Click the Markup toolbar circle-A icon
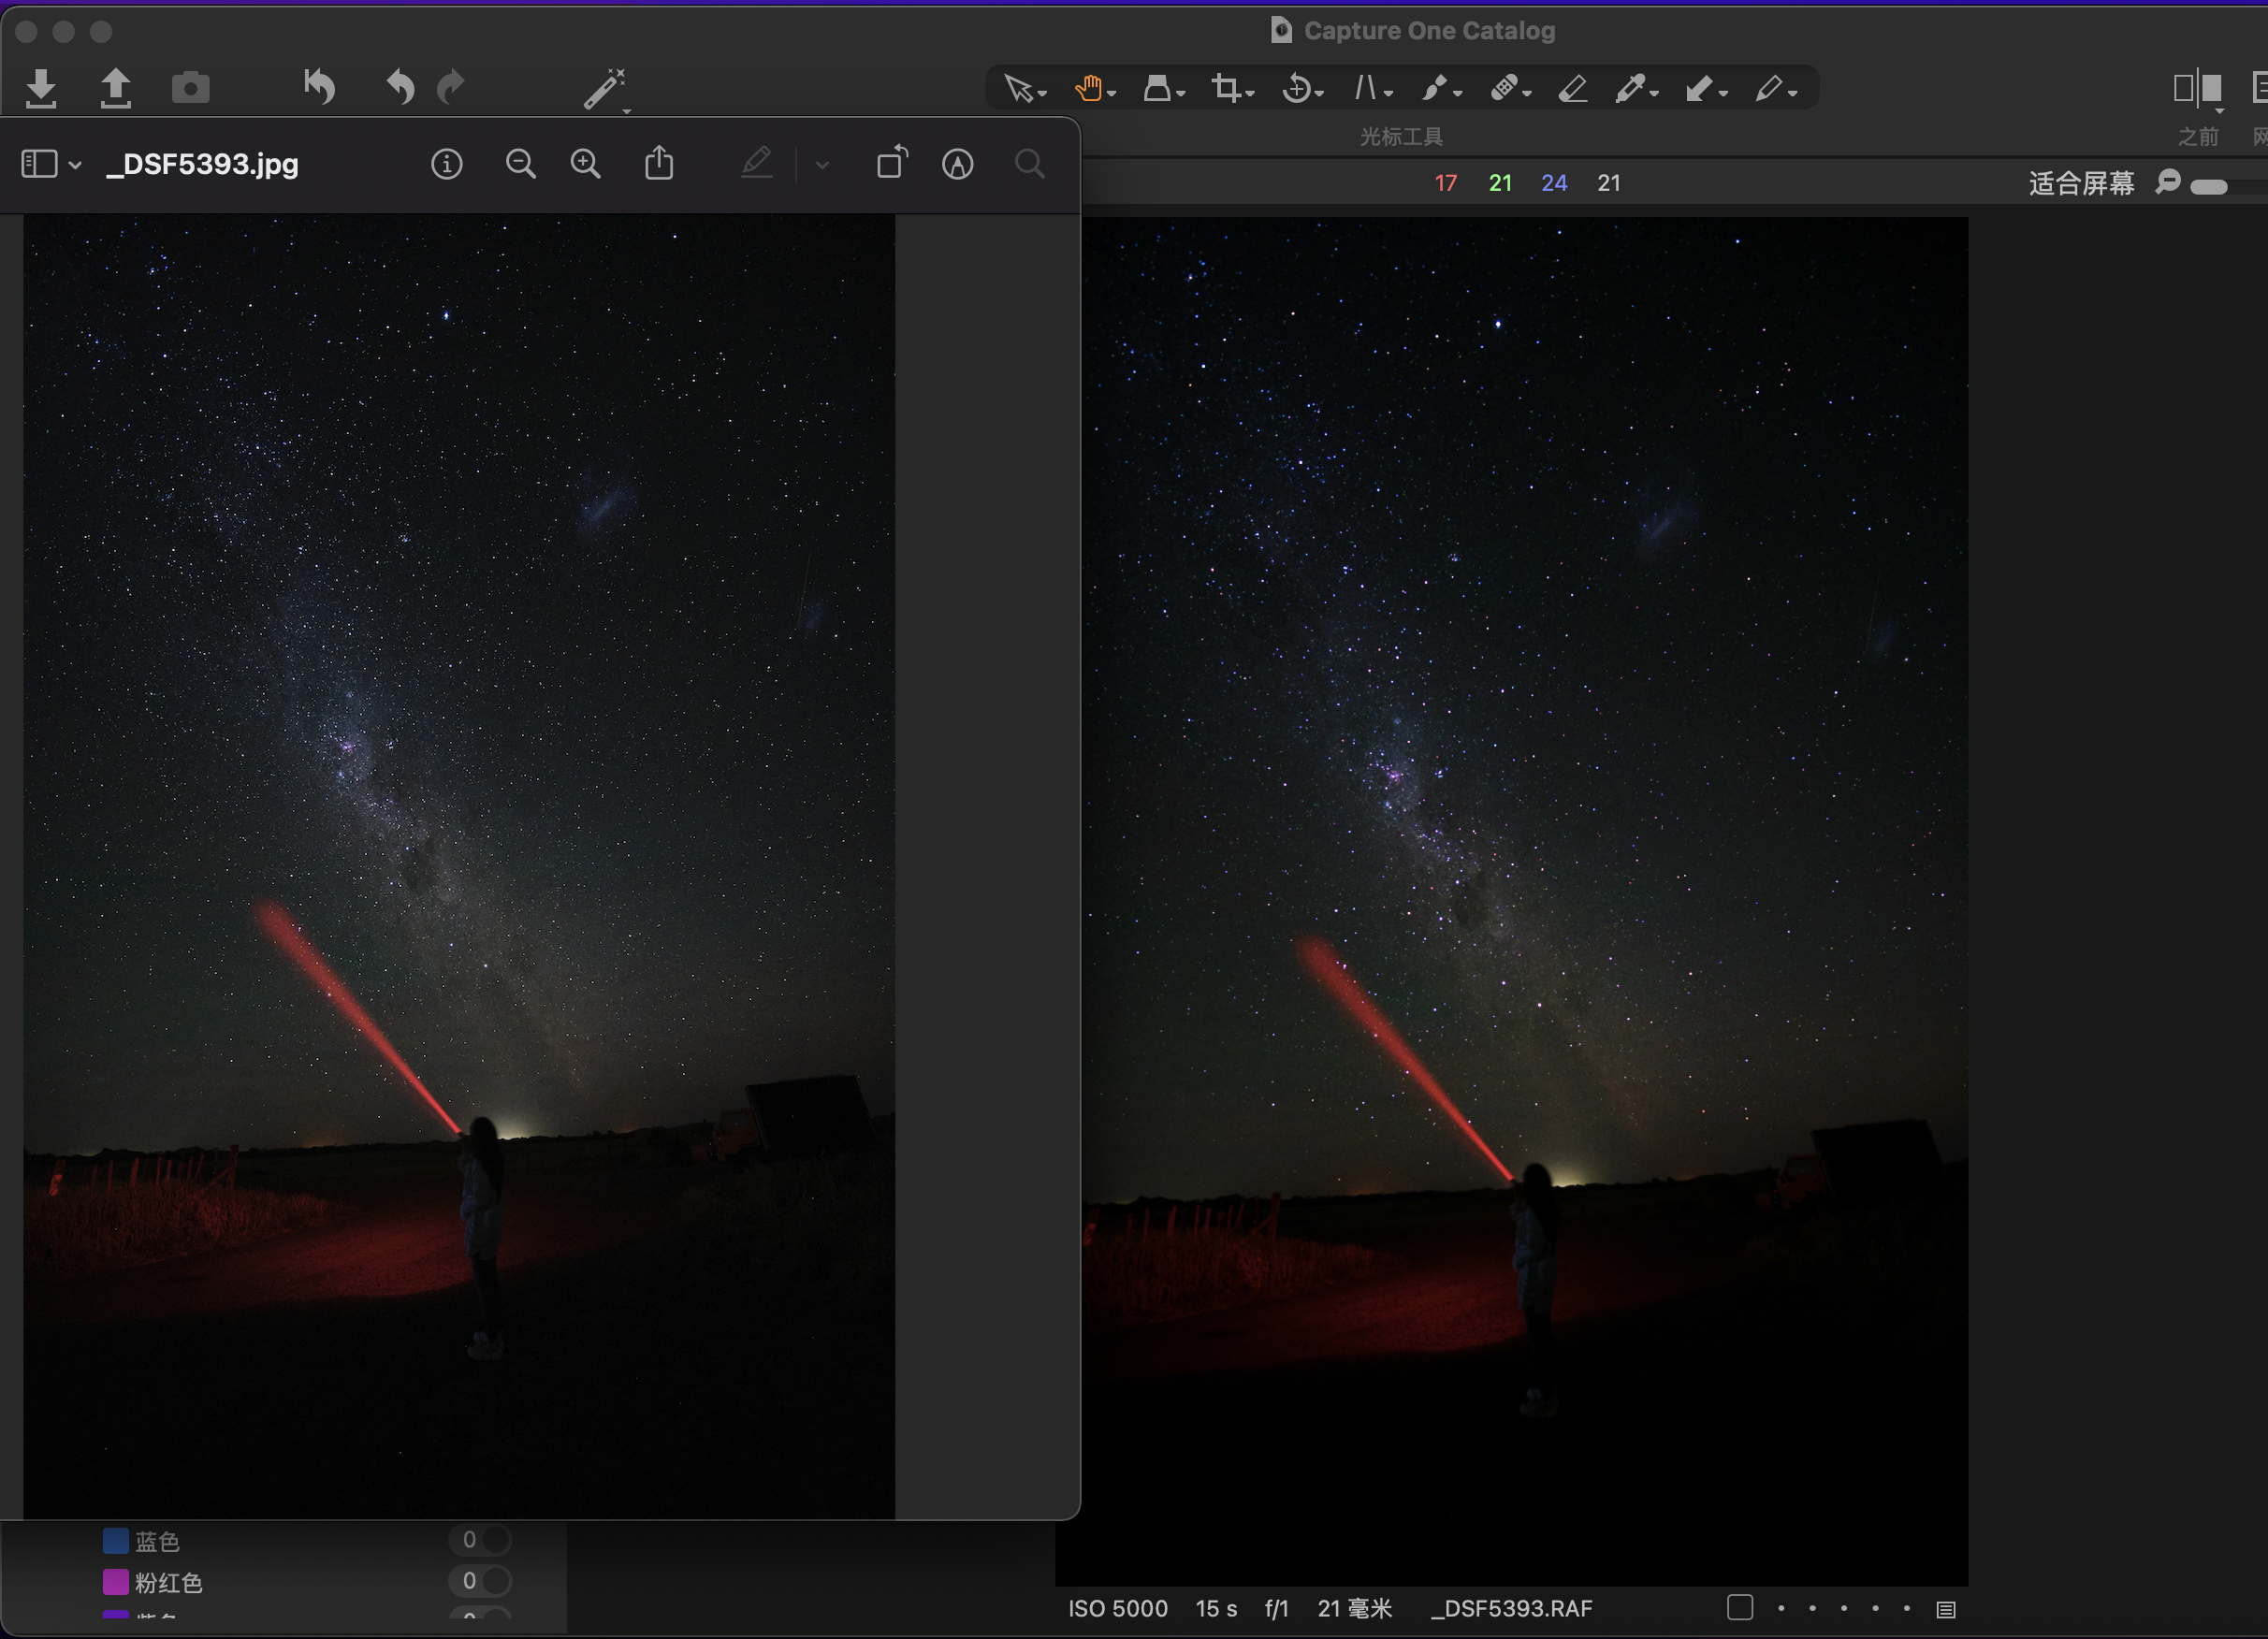2268x1639 pixels. 958,164
